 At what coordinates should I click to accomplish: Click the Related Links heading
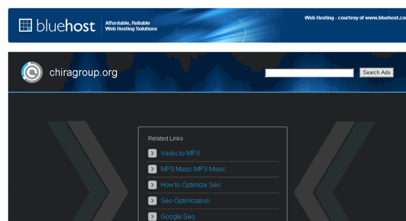(166, 138)
